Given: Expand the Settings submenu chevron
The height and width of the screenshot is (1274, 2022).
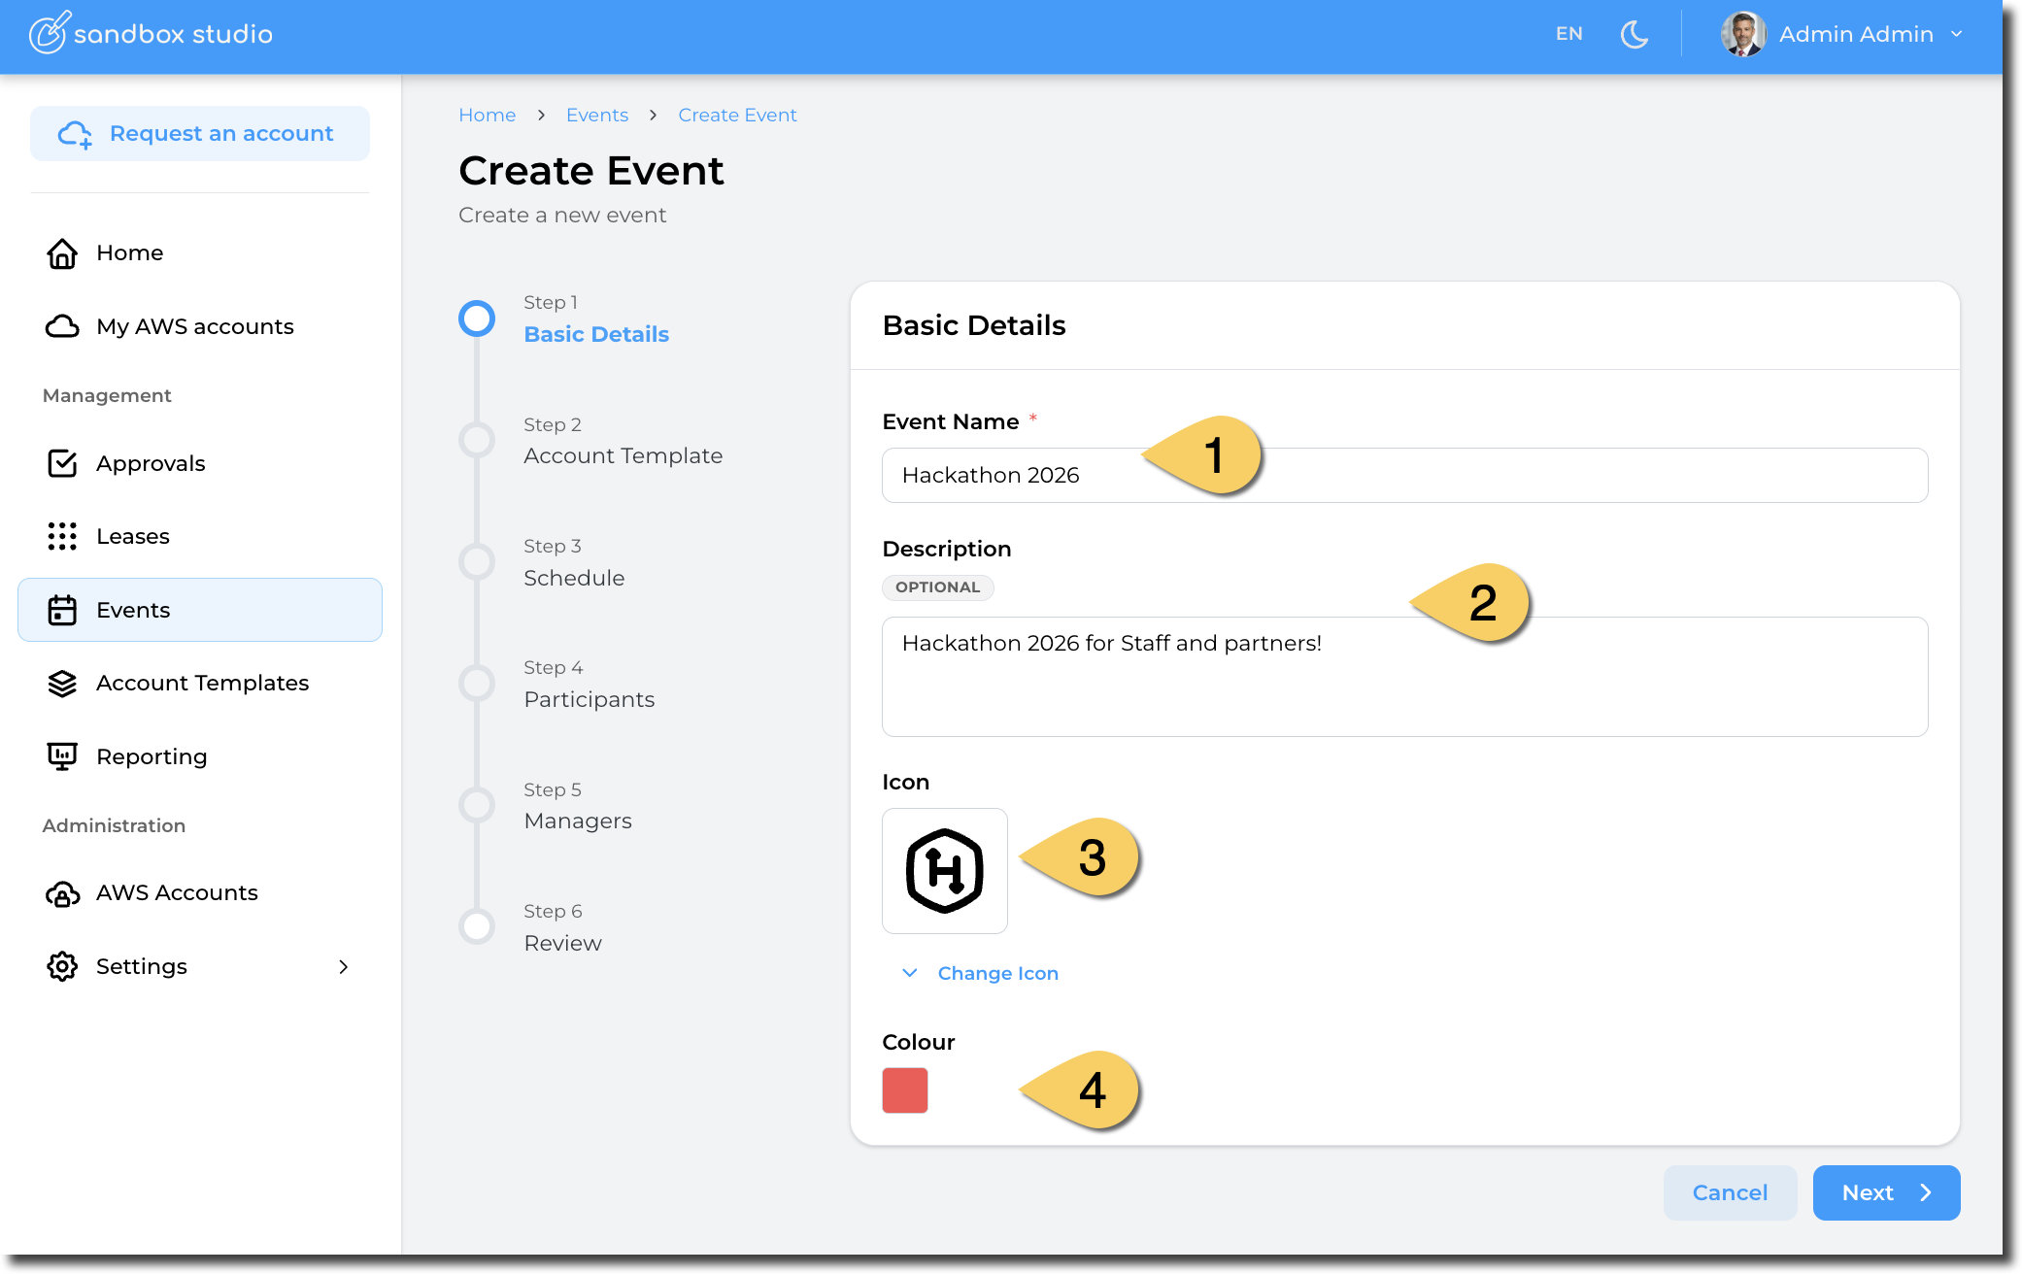Looking at the screenshot, I should point(343,967).
